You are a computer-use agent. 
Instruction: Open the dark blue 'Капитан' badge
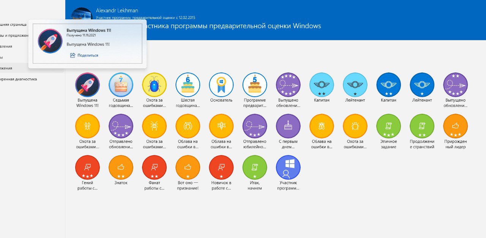[x=388, y=85]
